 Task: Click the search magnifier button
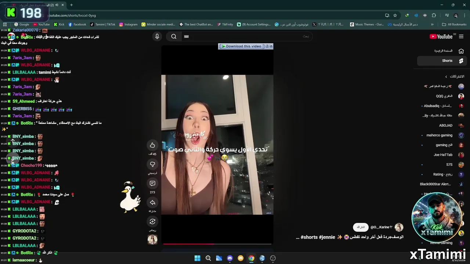coord(174,36)
